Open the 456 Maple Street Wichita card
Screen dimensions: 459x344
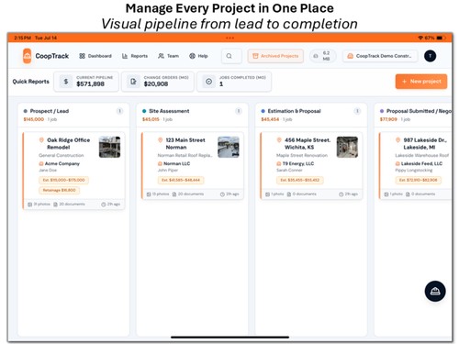pos(311,165)
